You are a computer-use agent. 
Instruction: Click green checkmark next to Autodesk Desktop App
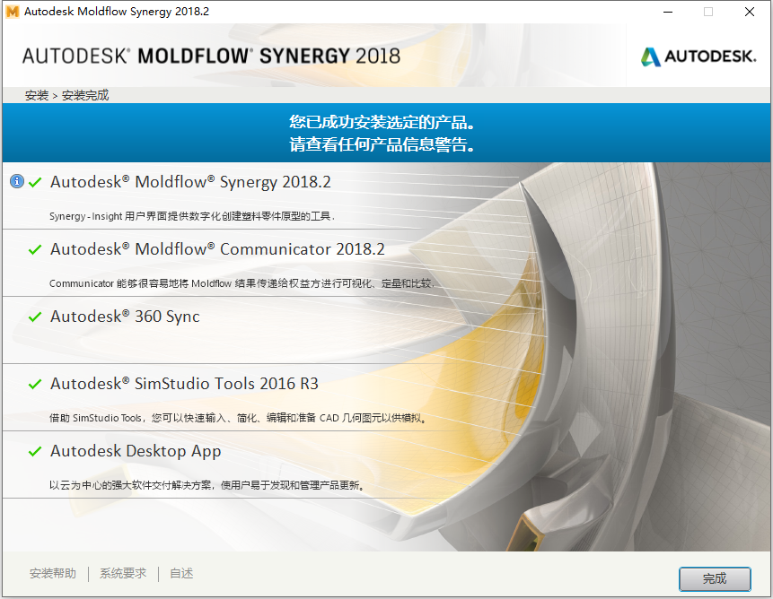click(35, 451)
